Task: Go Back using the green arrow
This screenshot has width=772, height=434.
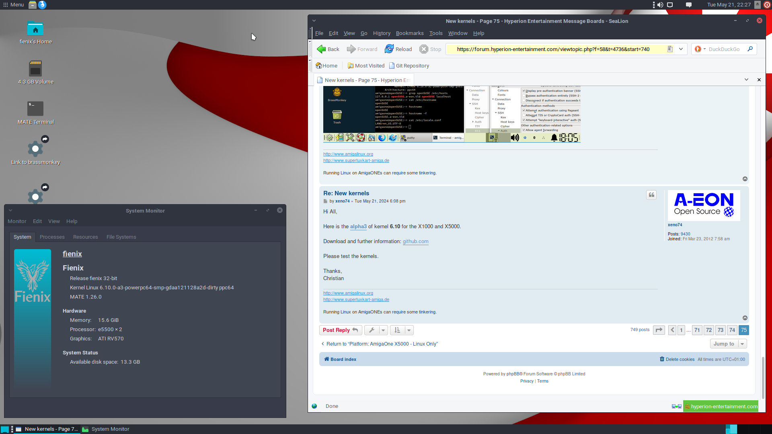Action: [x=321, y=49]
